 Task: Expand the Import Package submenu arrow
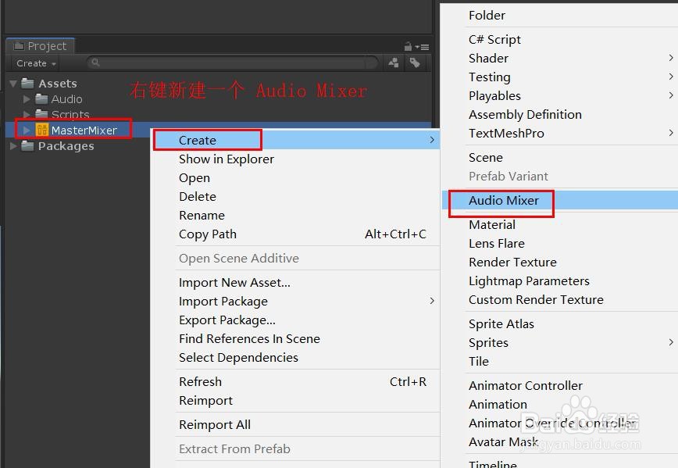pos(432,301)
